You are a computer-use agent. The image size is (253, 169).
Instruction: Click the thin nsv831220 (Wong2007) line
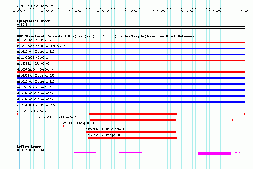click(131, 66)
